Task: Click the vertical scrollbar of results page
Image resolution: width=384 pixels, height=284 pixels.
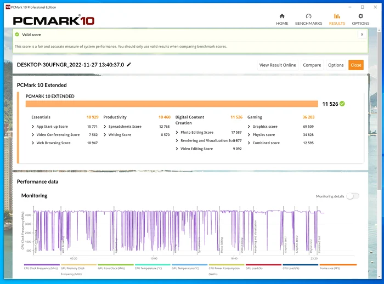Action: tap(379, 110)
